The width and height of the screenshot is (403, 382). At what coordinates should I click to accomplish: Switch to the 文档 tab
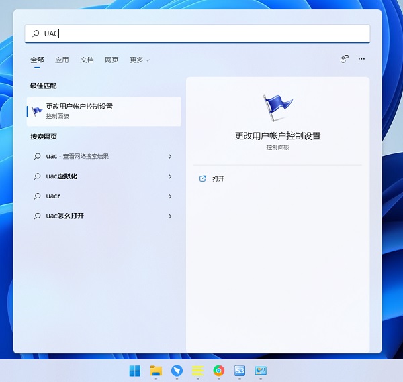tap(87, 60)
